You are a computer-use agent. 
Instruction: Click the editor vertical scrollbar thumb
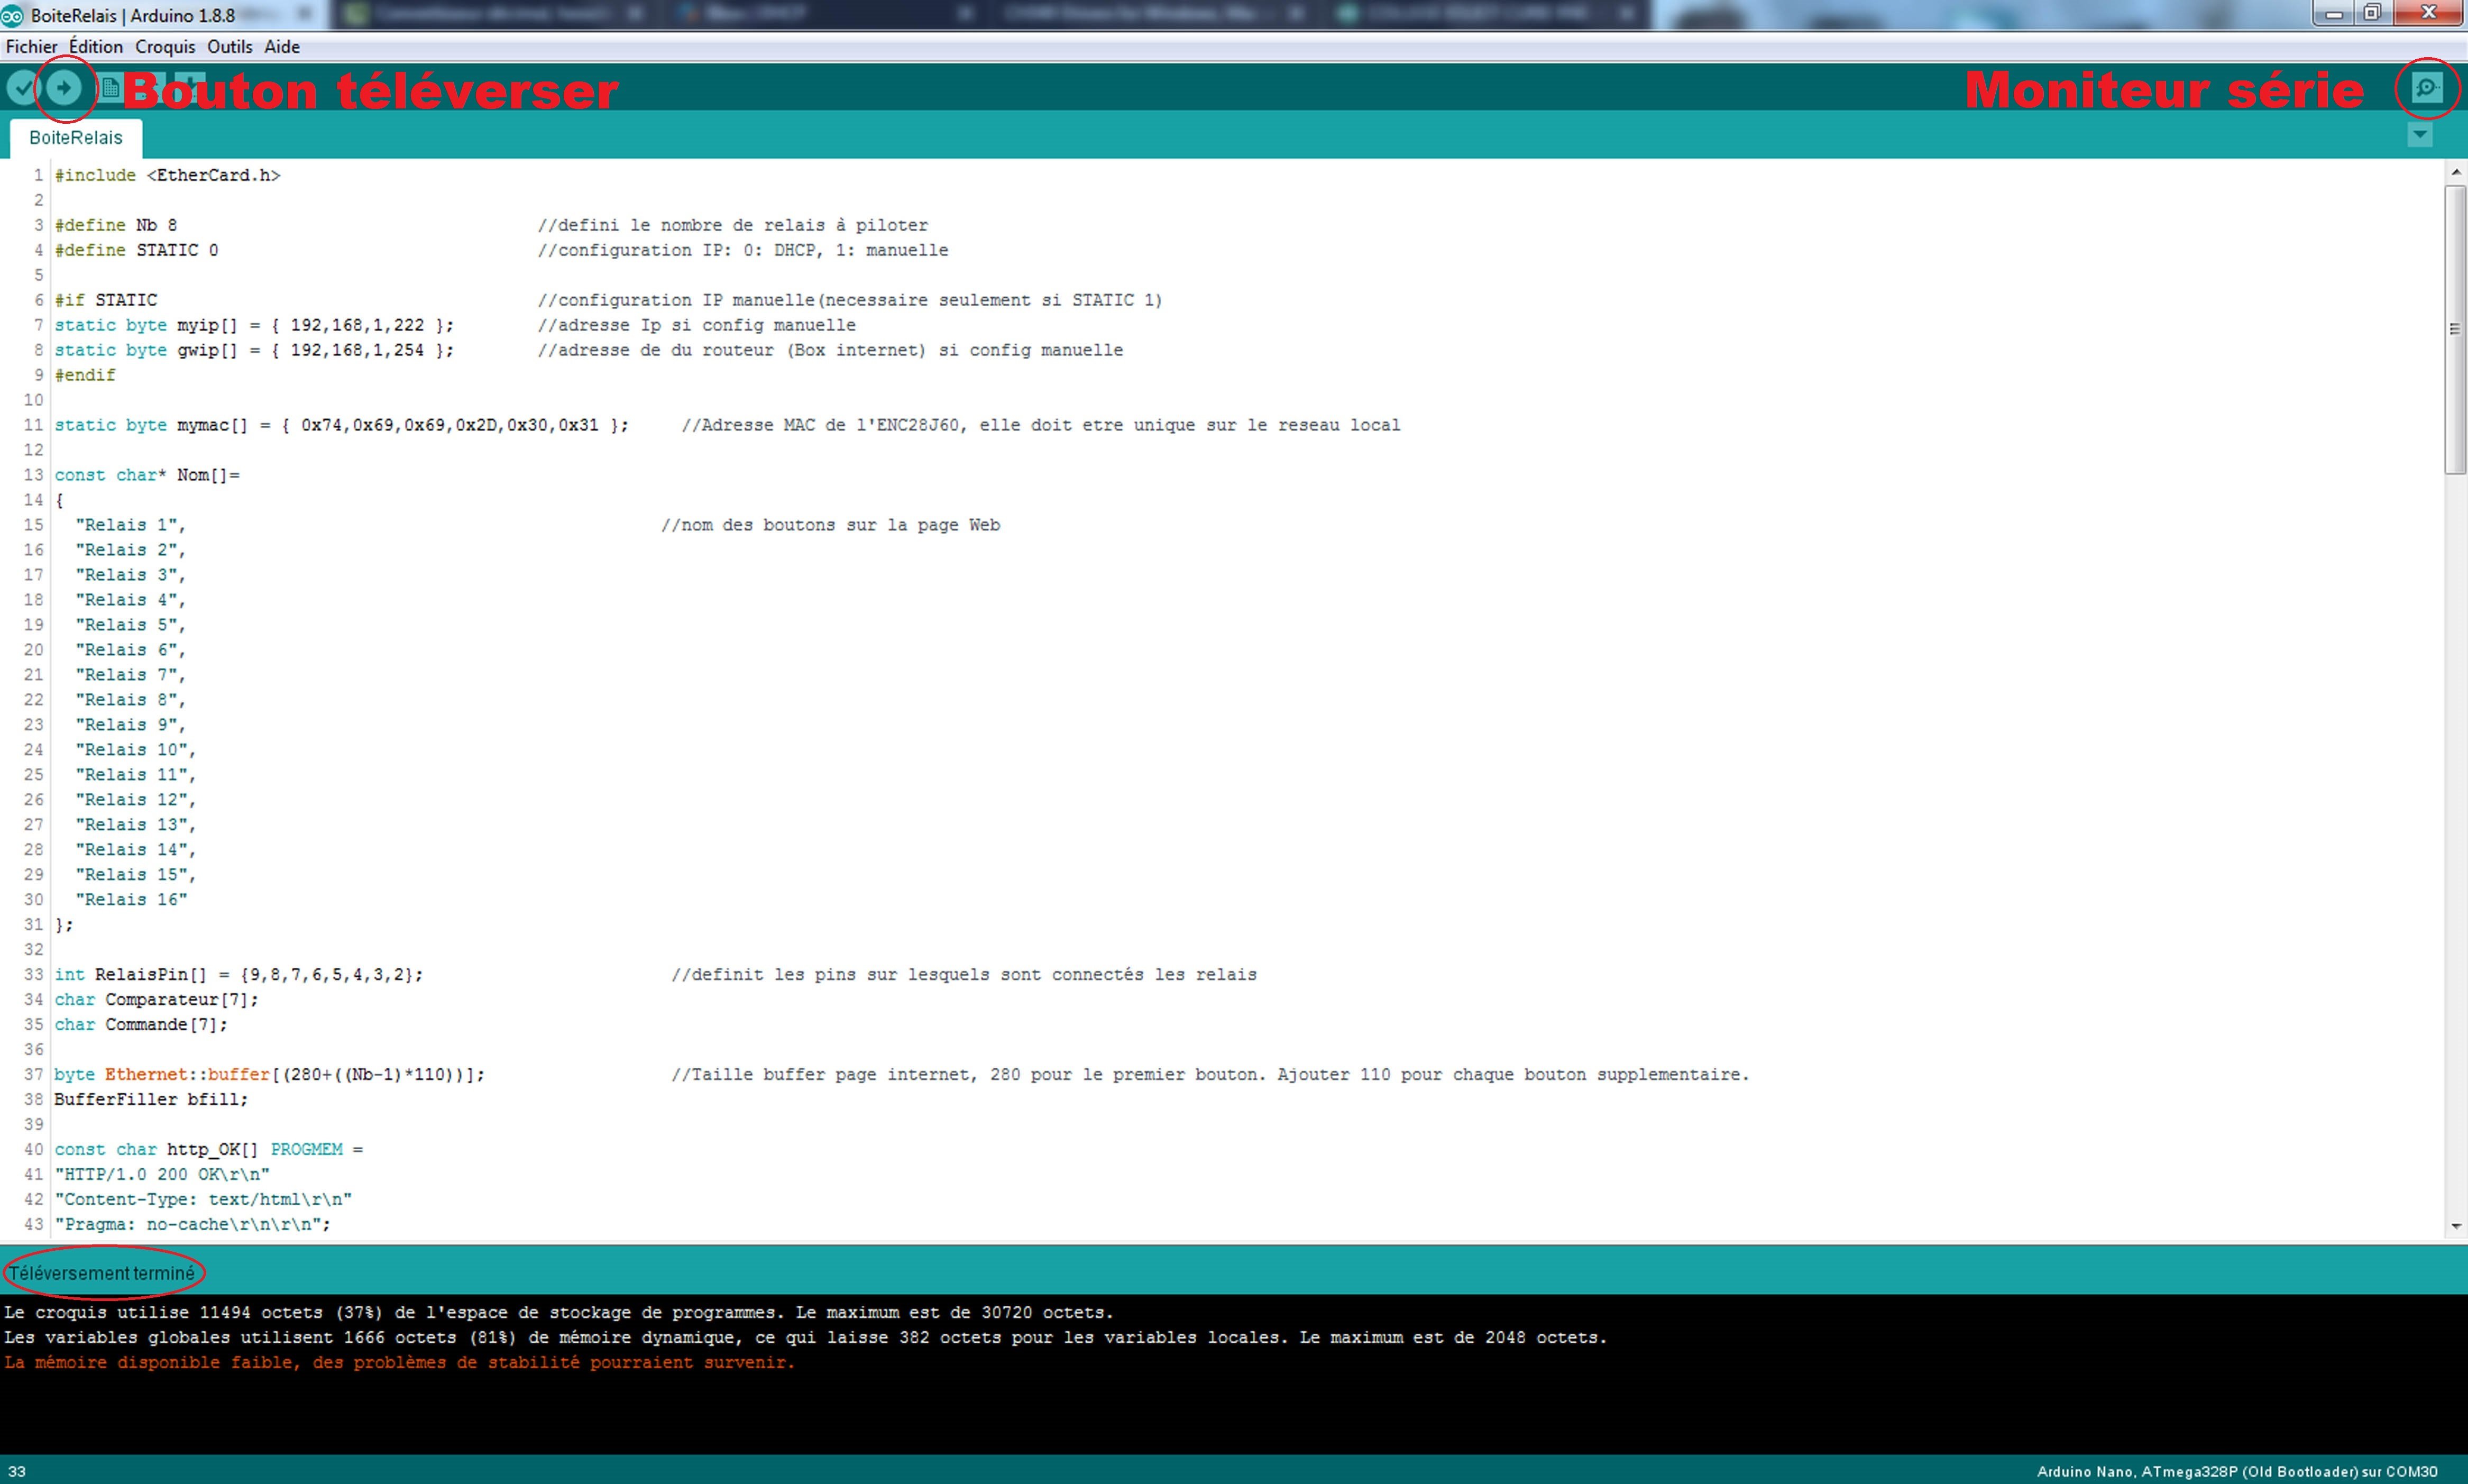2455,330
